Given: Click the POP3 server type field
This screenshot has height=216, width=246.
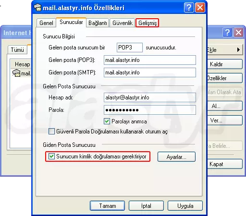Looking at the screenshot, I should tap(130, 48).
